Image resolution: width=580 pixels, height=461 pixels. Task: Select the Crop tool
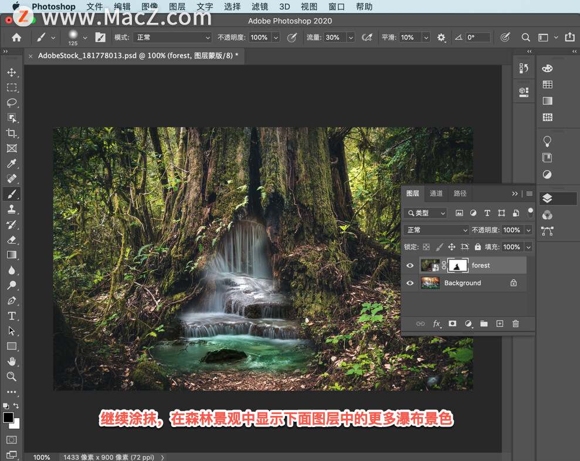[x=11, y=133]
